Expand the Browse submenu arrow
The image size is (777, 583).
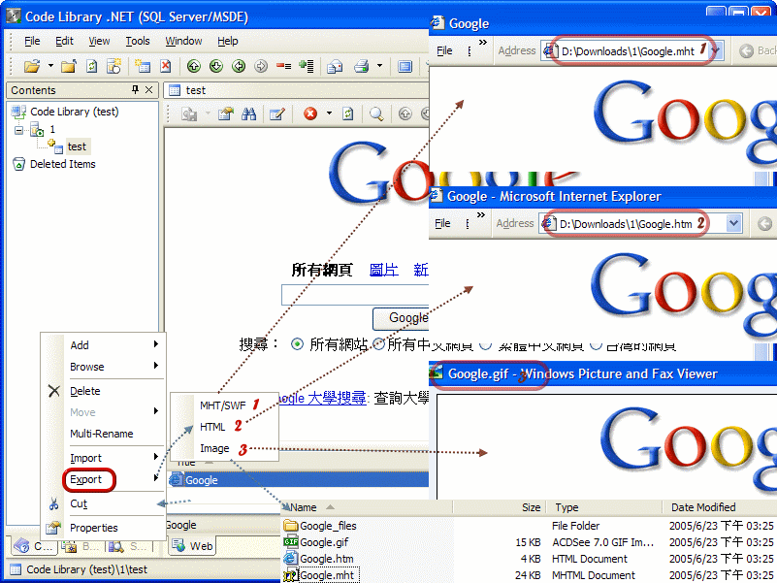(x=156, y=366)
